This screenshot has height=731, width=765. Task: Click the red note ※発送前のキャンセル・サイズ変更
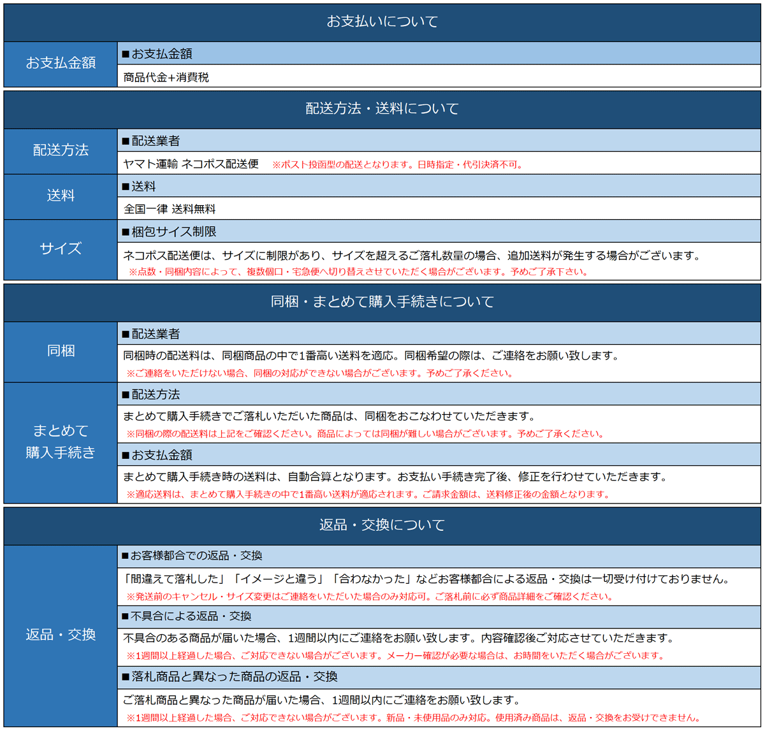pos(370,597)
